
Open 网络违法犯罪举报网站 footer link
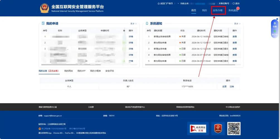click(185, 107)
